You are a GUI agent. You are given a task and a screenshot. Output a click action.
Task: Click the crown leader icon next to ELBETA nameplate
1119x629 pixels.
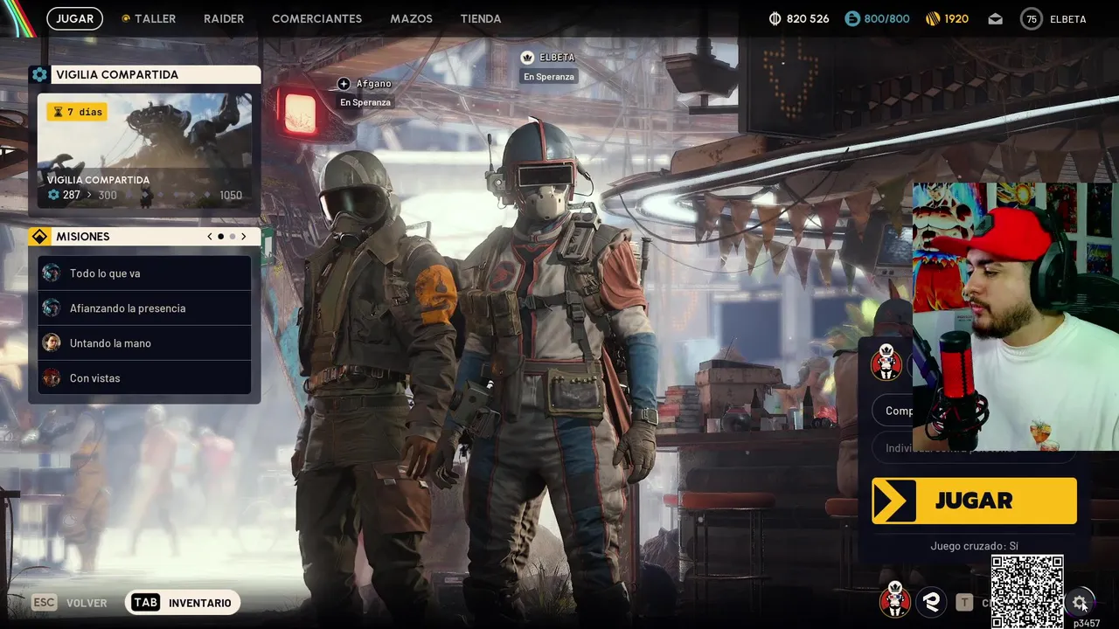(x=527, y=58)
